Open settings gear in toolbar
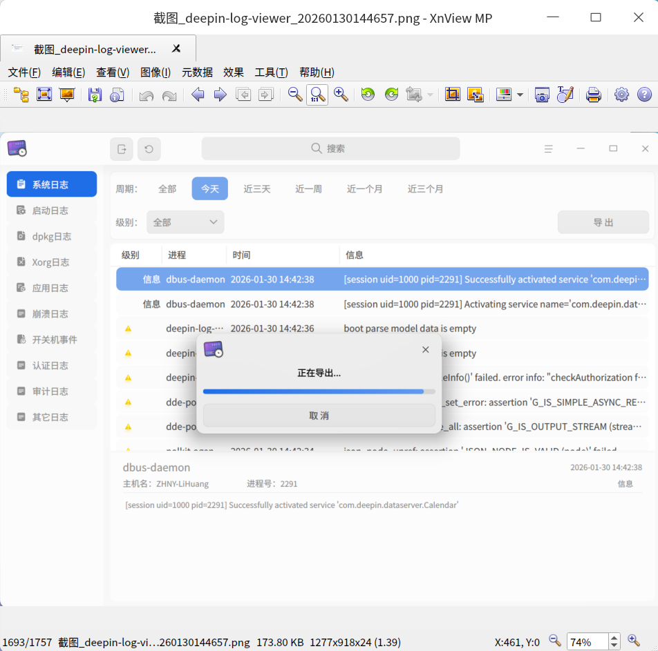Screen dimensions: 658x651 click(621, 95)
